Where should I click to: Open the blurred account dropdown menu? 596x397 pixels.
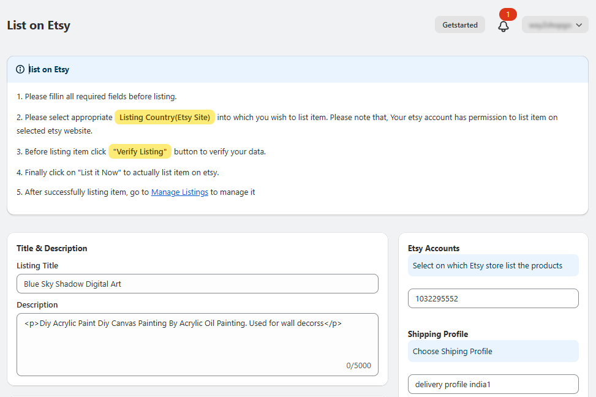click(555, 25)
